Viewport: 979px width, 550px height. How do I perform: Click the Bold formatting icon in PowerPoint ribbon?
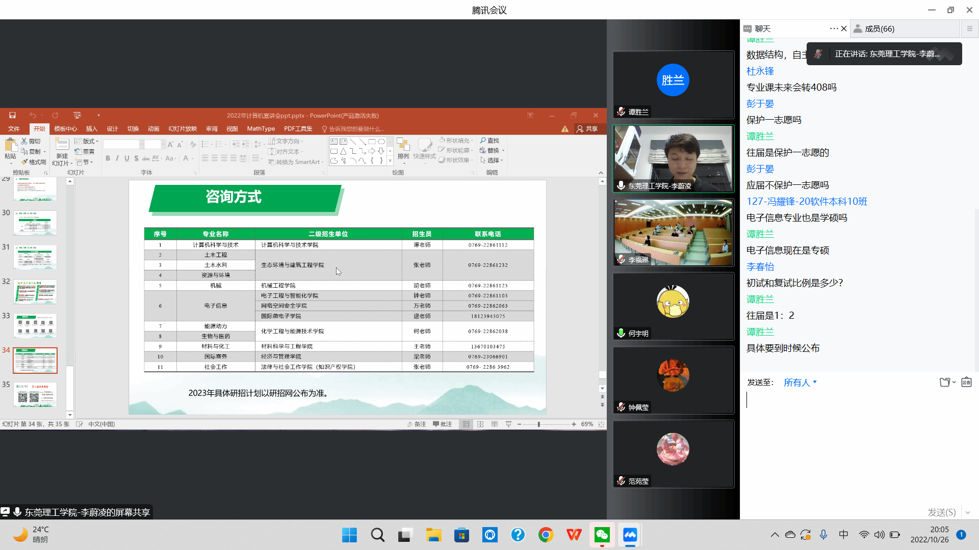108,158
